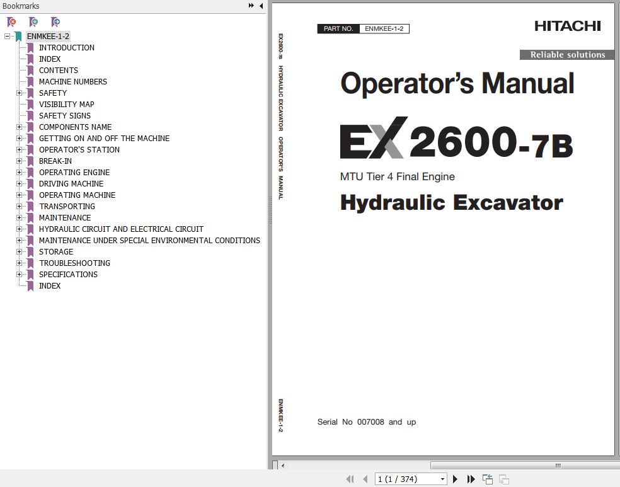The height and width of the screenshot is (487, 620).
Task: Select the ENMKEE-1-2 root bookmark
Action: [48, 37]
